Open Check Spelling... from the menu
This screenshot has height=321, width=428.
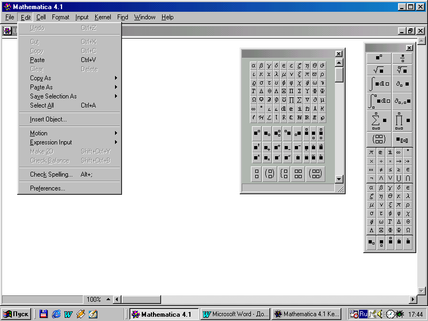coord(70,174)
